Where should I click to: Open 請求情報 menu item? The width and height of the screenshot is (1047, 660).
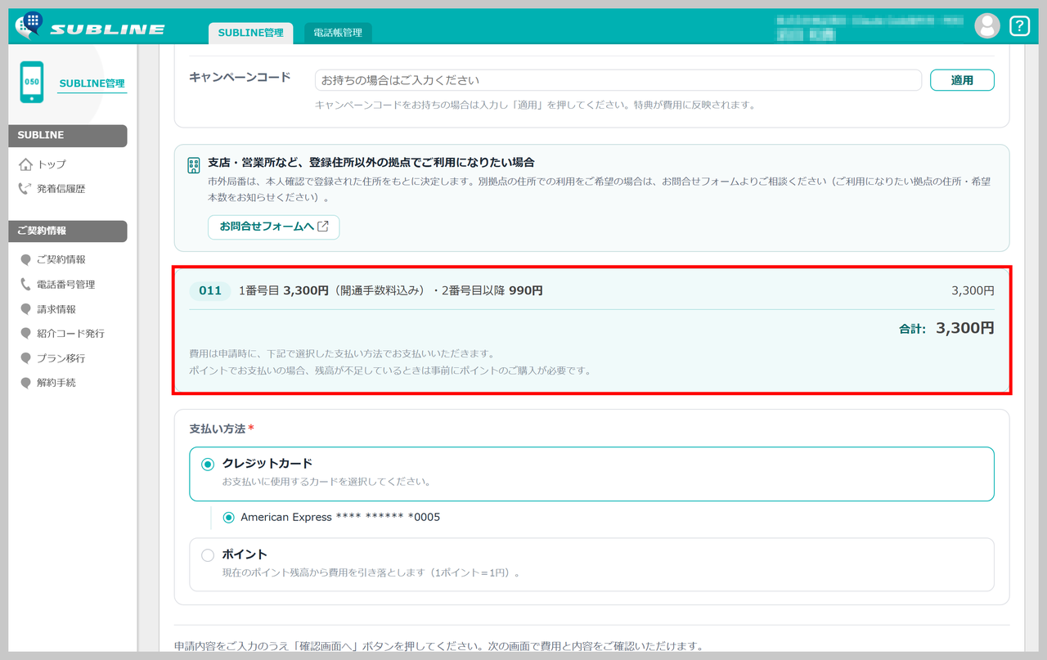pyautogui.click(x=56, y=309)
